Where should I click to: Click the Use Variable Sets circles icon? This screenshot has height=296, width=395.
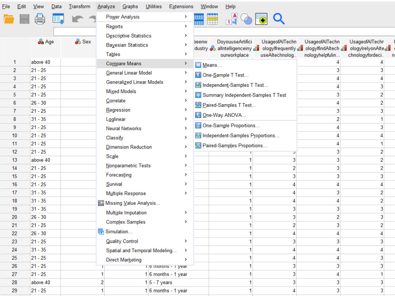pyautogui.click(x=246, y=19)
